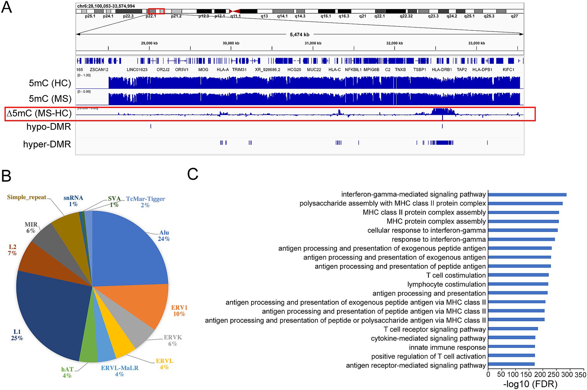The height and width of the screenshot is (390, 587).
Task: Click the hAT 4% pie label
Action: [x=67, y=372]
